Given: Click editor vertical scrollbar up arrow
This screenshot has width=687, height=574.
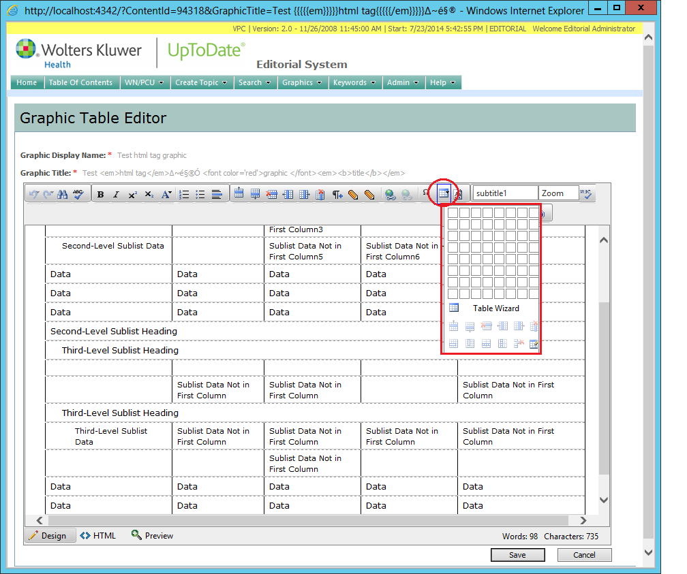Looking at the screenshot, I should pyautogui.click(x=604, y=240).
